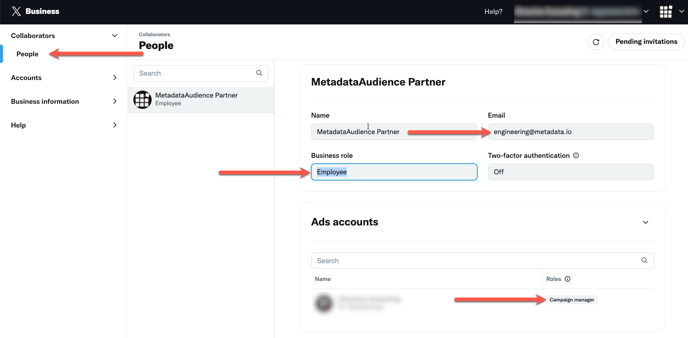Collapse the Collaborators sidebar section
688x338 pixels.
coord(114,36)
